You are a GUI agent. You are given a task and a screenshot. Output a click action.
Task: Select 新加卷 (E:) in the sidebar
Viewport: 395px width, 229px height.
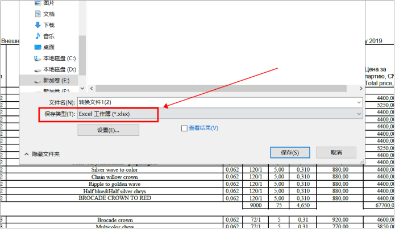click(56, 80)
